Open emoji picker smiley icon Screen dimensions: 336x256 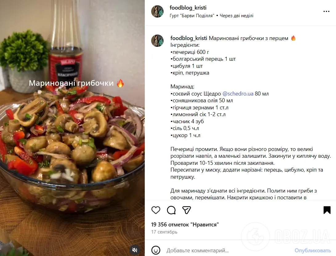156,250
